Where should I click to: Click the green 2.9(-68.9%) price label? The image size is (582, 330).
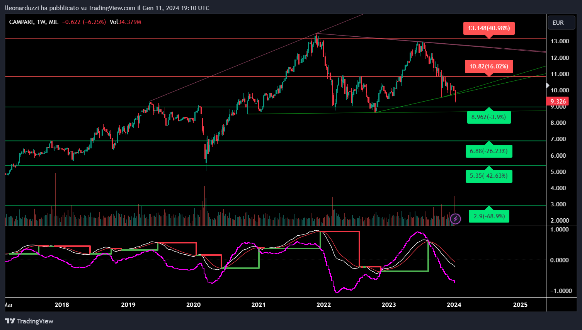tap(489, 216)
